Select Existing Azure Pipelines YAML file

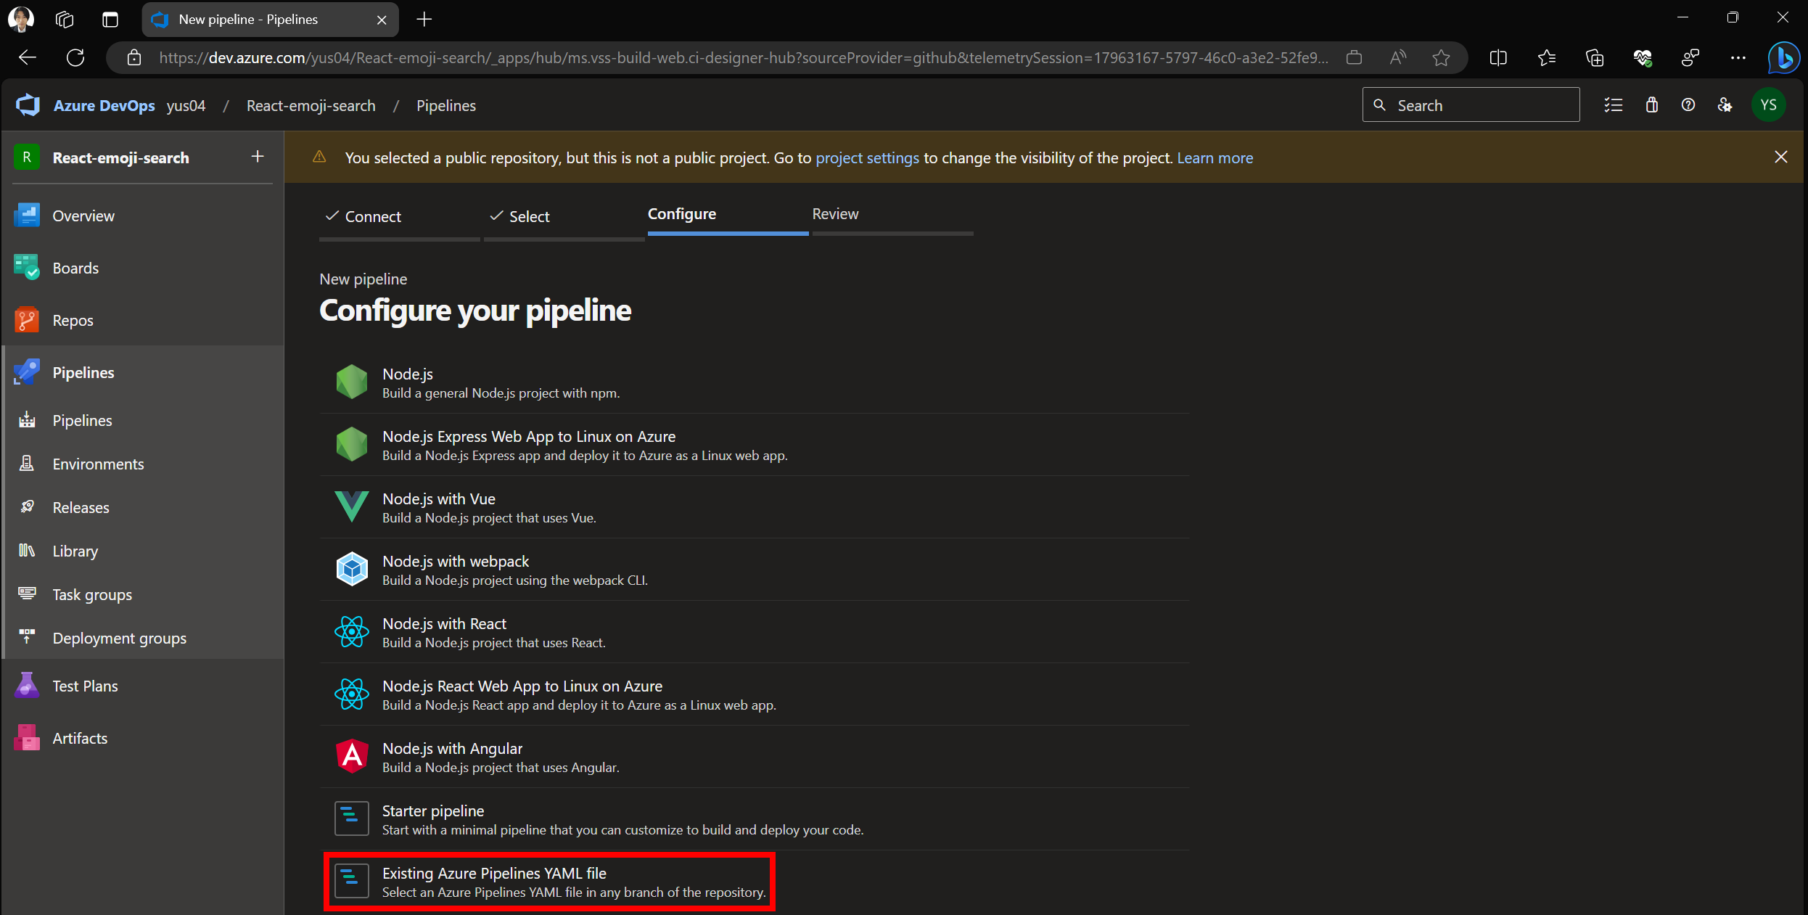[494, 874]
